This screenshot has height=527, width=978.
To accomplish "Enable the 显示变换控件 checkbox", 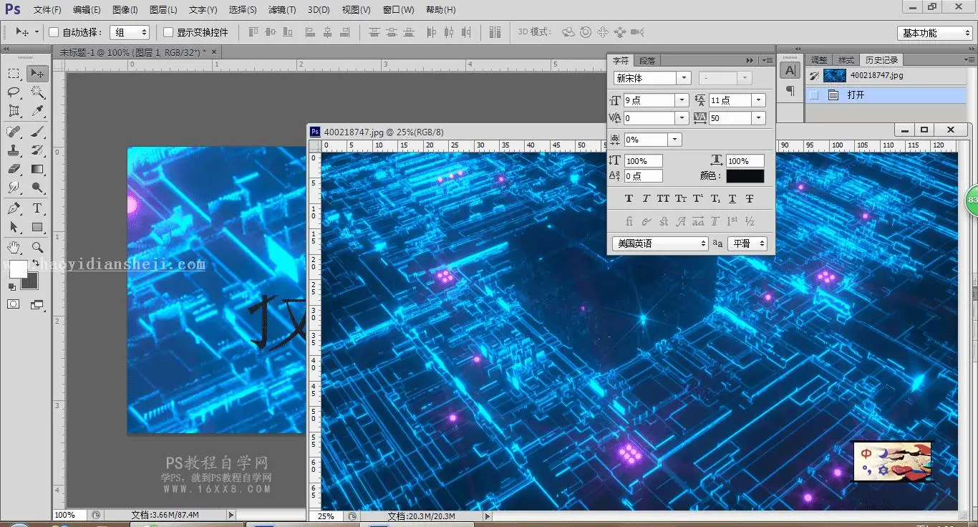I will click(168, 32).
